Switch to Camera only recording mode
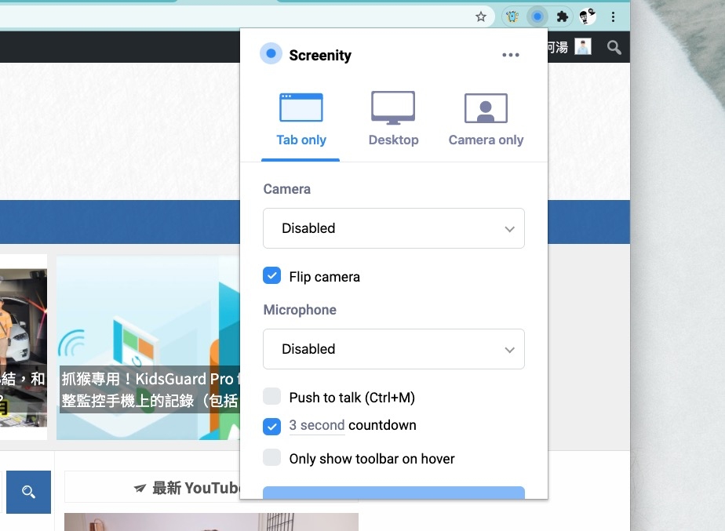Viewport: 725px width, 531px height. [x=486, y=120]
